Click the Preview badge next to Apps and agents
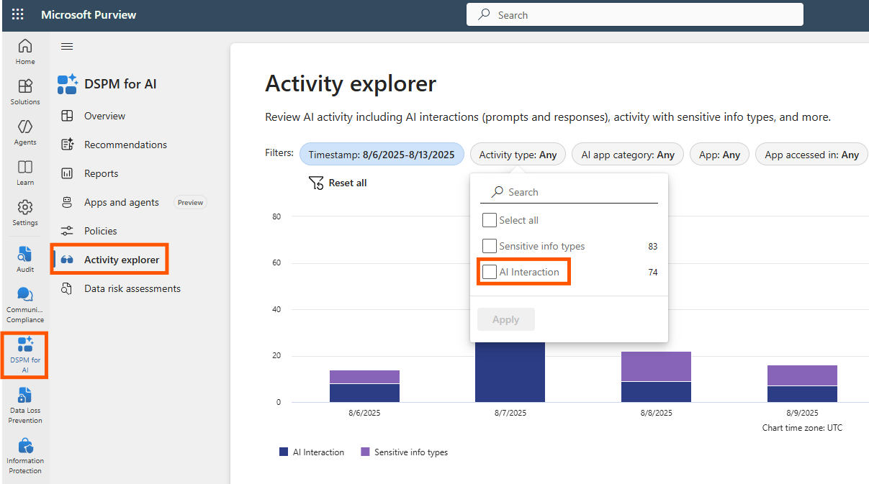The height and width of the screenshot is (484, 869). tap(191, 202)
